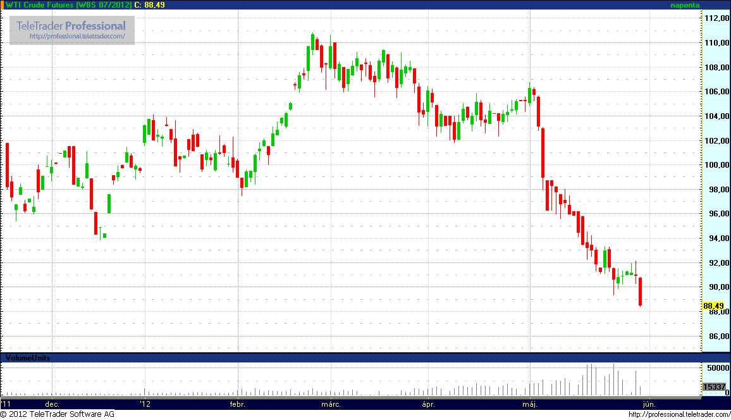Click the 86,00 price axis label

(x=719, y=336)
